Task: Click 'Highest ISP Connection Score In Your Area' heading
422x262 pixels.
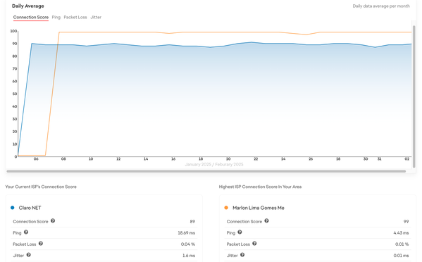Action: [x=260, y=187]
